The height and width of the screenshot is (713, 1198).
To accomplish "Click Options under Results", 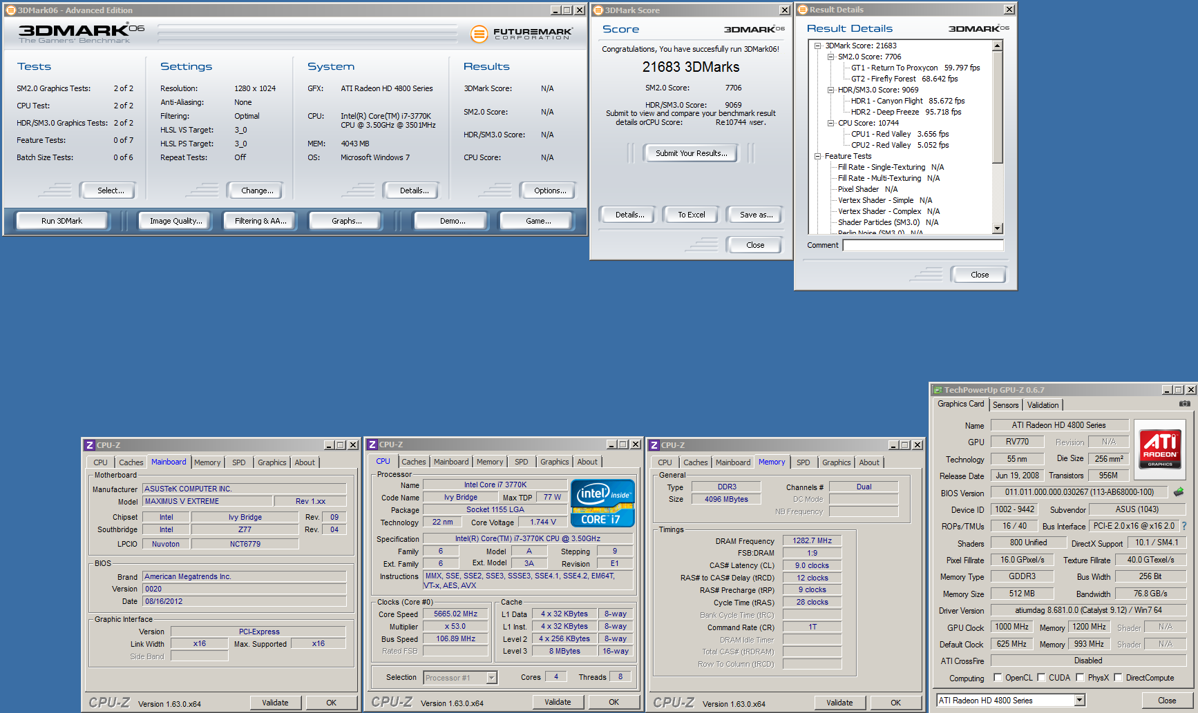I will tap(549, 191).
